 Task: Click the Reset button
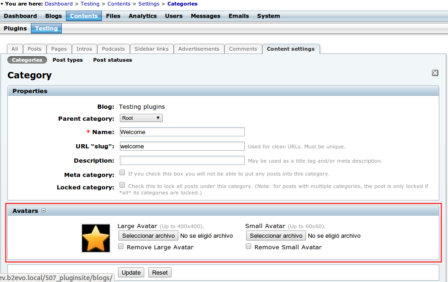[160, 273]
